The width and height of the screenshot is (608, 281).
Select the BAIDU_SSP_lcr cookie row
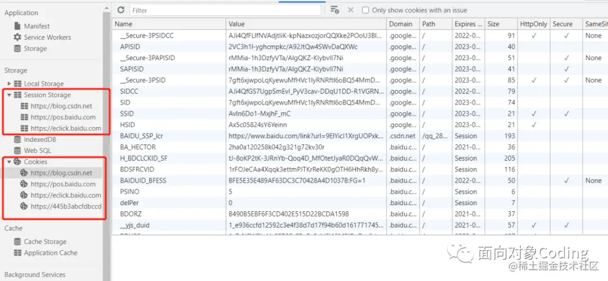coord(360,136)
